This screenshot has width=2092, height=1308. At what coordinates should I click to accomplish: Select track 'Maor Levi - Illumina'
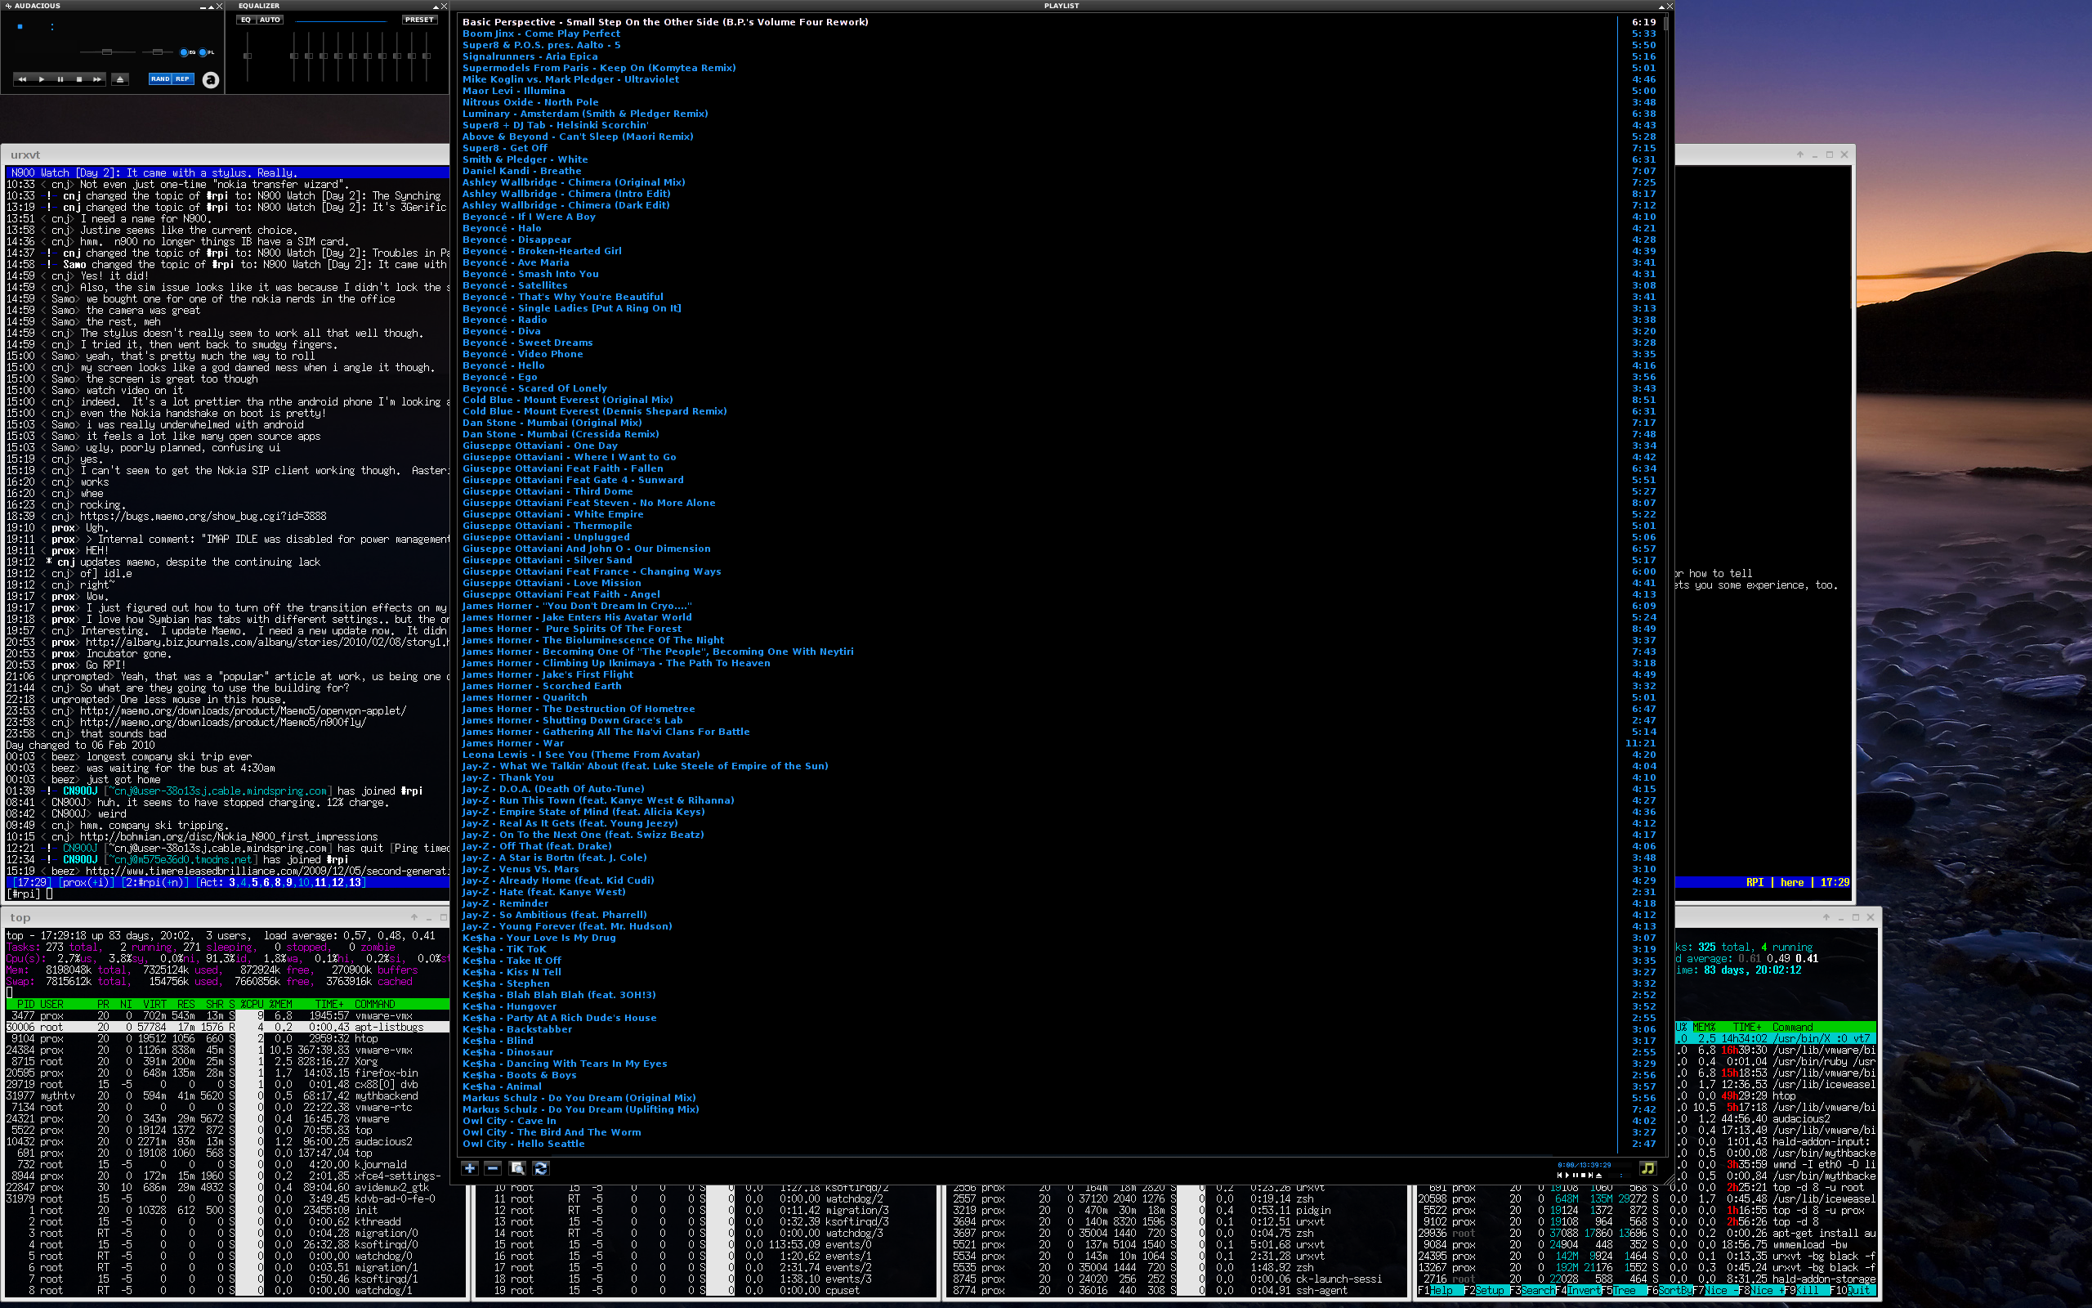[x=513, y=90]
